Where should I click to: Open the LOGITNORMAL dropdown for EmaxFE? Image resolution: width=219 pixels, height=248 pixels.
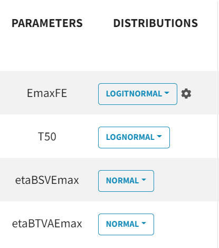[138, 94]
